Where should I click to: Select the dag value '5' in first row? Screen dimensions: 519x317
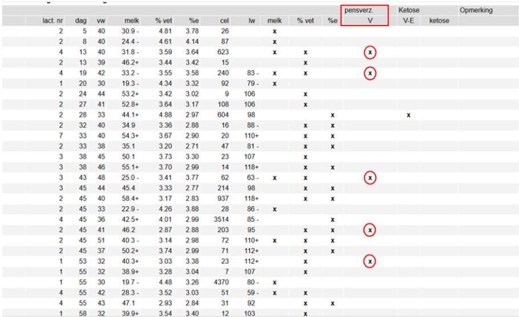[85, 31]
